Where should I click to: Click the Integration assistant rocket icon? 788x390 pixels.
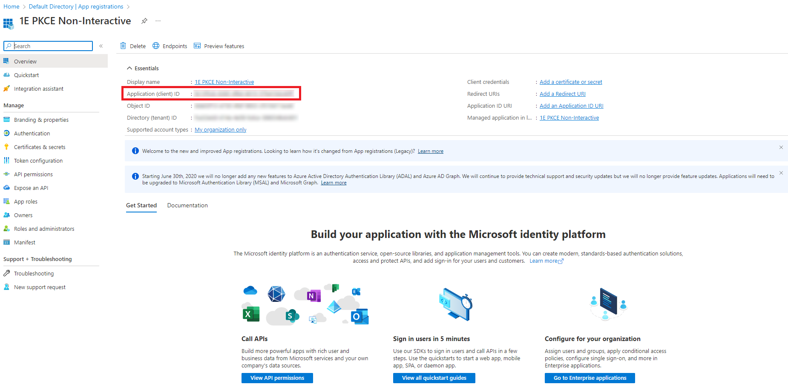(6, 89)
